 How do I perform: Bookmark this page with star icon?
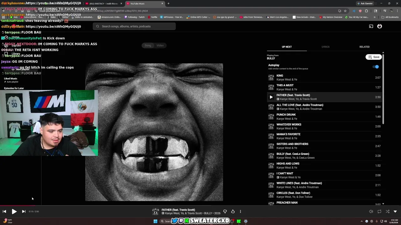pos(345,11)
